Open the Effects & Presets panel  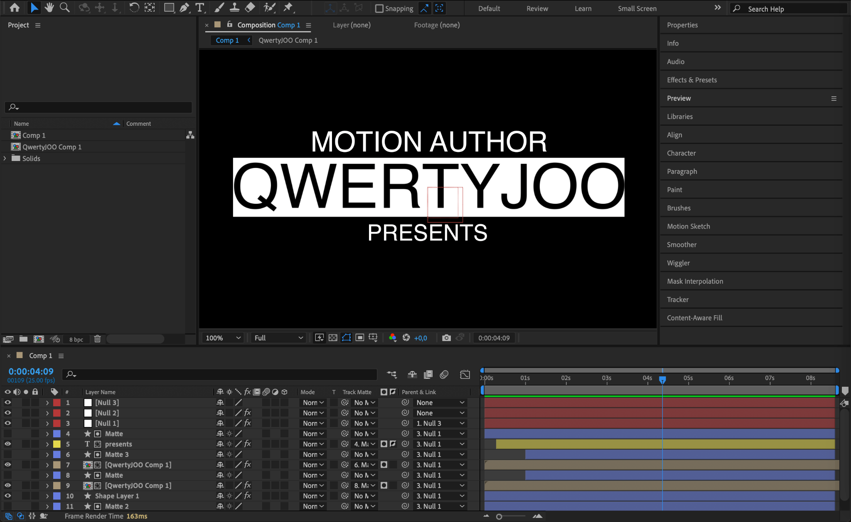point(691,80)
